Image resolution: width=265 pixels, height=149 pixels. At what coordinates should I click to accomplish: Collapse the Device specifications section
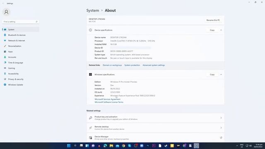pos(221,30)
